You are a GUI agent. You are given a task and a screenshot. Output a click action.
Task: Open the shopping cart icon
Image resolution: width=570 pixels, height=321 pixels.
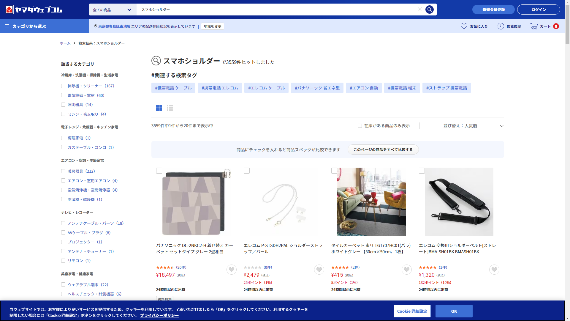(x=534, y=26)
